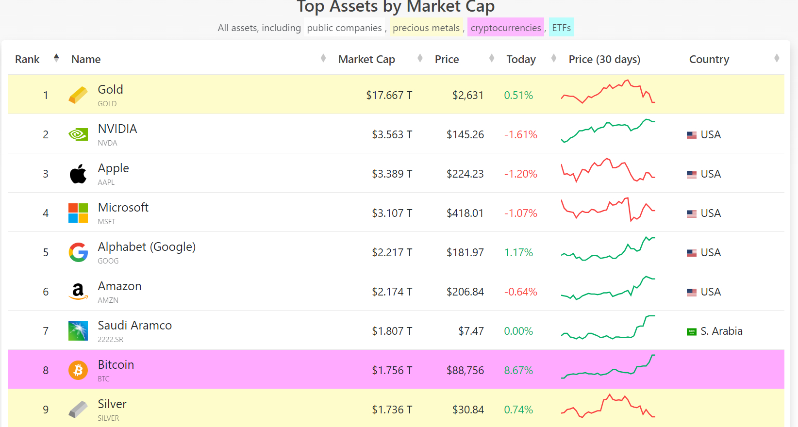The height and width of the screenshot is (427, 798).
Task: Click the Microsoft logo icon
Action: click(x=78, y=213)
